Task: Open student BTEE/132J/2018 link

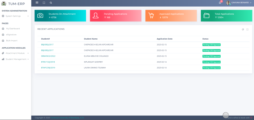Action: 48,62
